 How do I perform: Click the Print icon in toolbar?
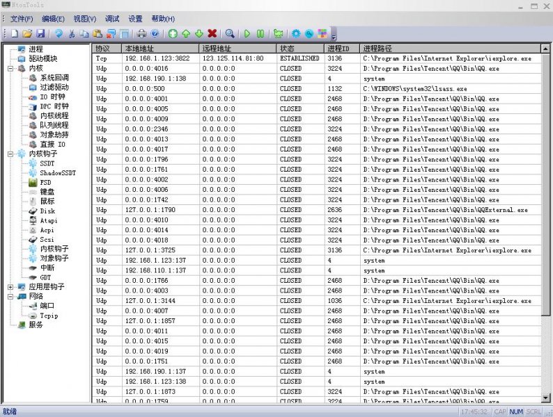142,34
